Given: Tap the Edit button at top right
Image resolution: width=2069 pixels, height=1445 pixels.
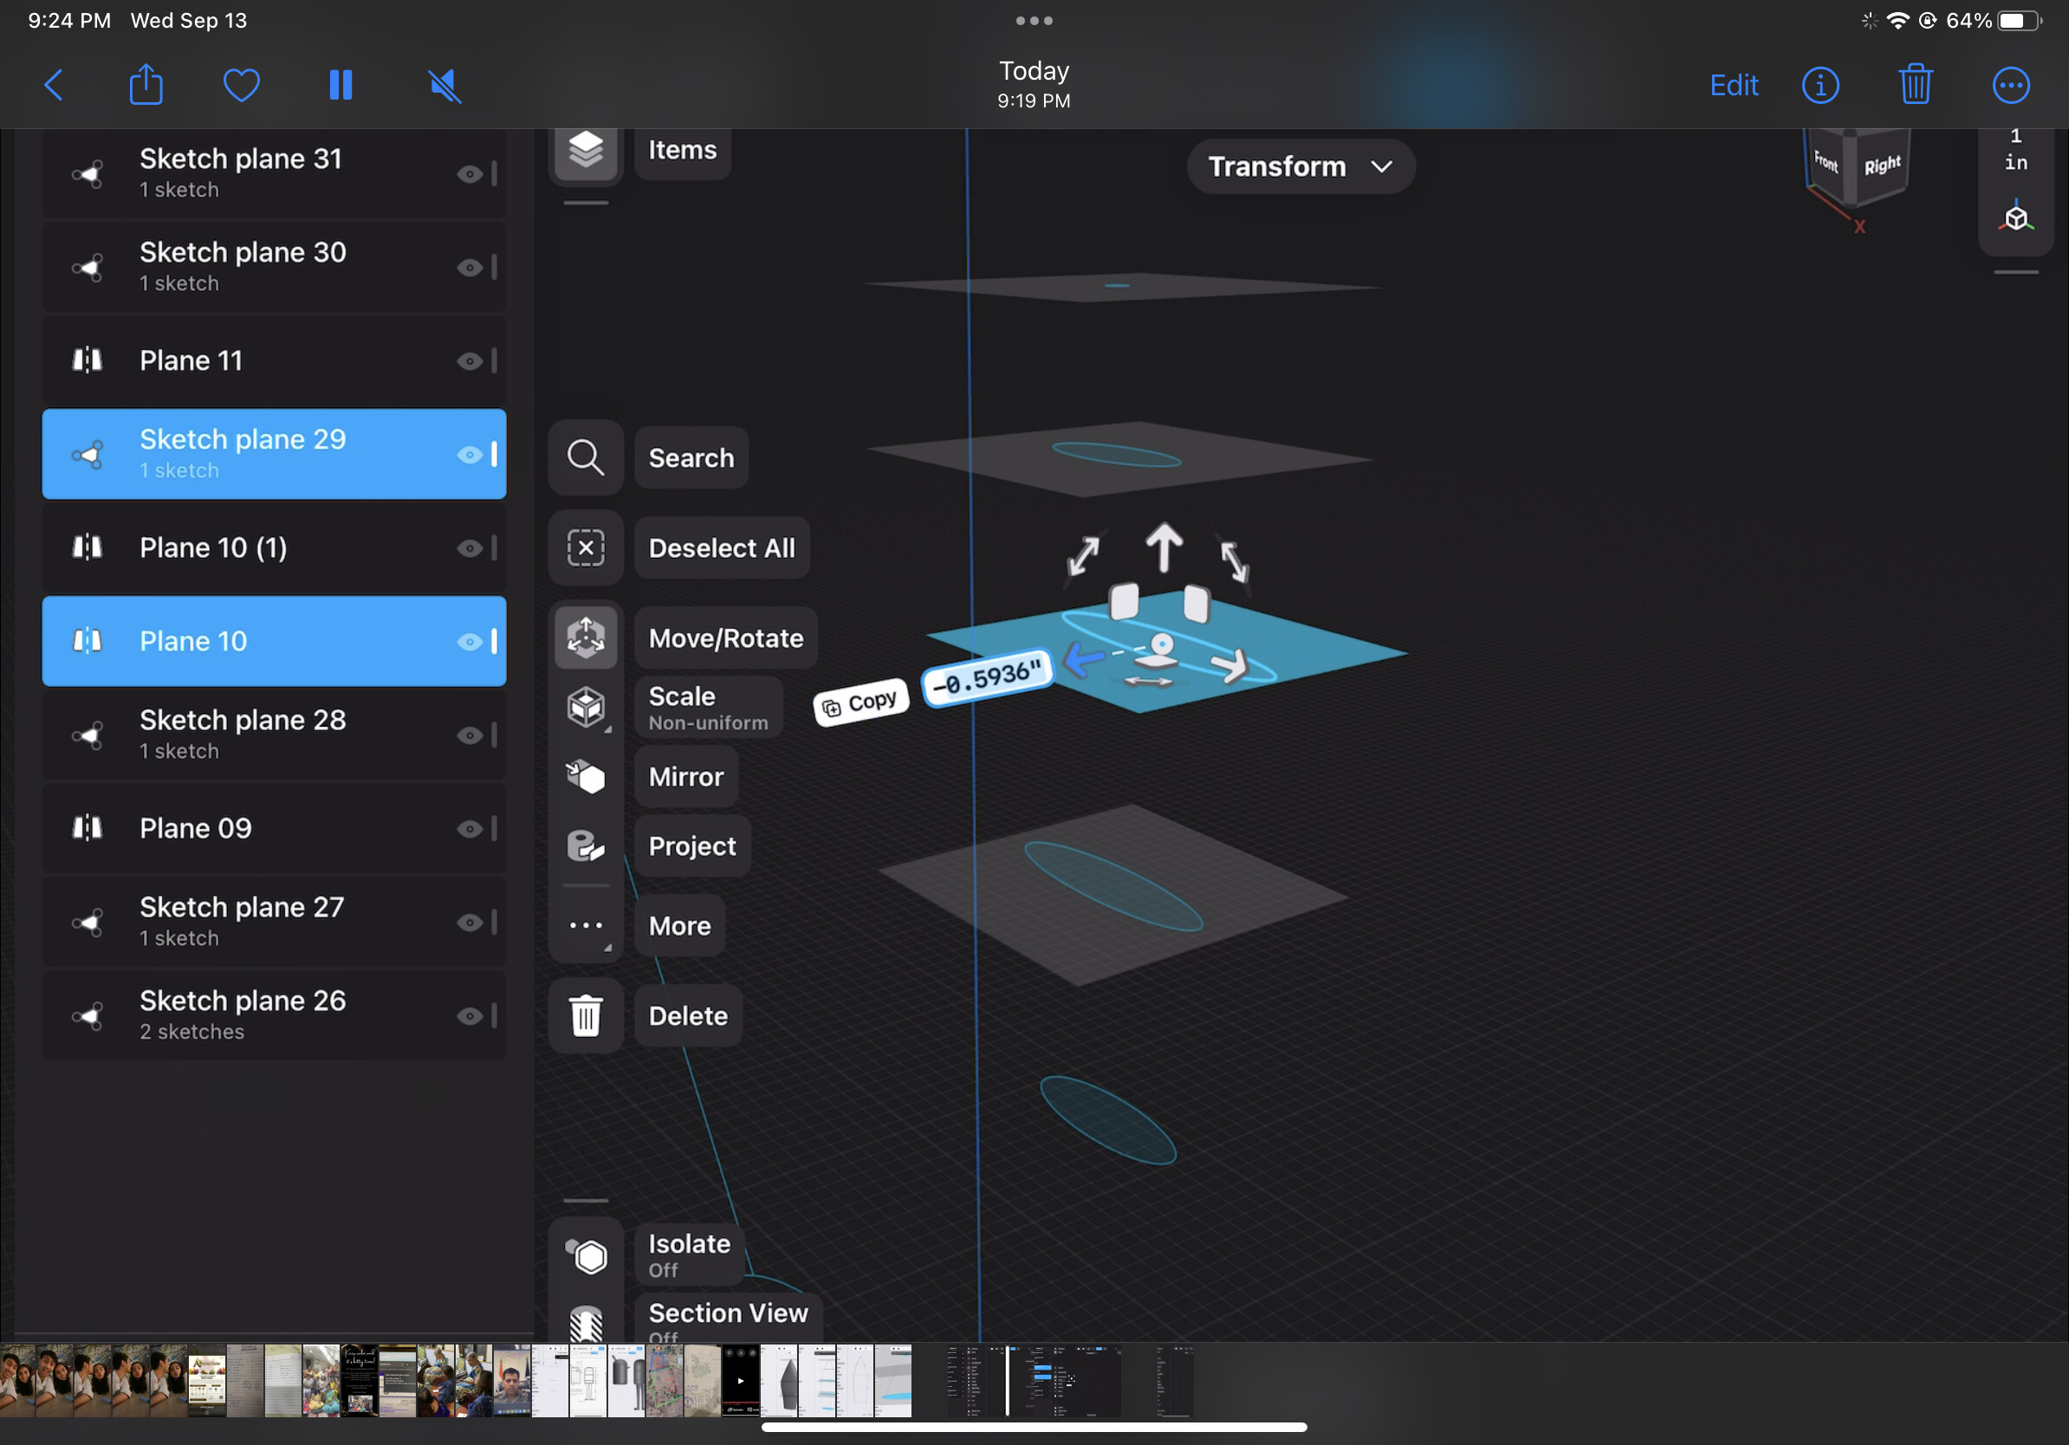Looking at the screenshot, I should click(x=1733, y=86).
